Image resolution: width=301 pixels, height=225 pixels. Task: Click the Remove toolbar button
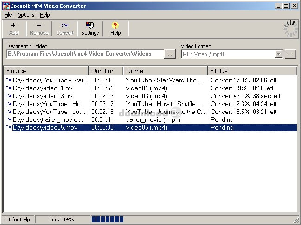click(x=39, y=29)
